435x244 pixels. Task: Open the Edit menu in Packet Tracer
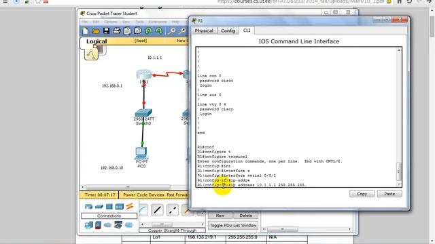tap(96, 22)
